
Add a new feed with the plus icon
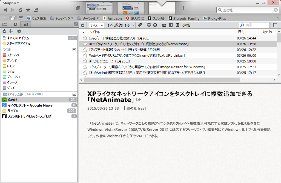coord(10,31)
